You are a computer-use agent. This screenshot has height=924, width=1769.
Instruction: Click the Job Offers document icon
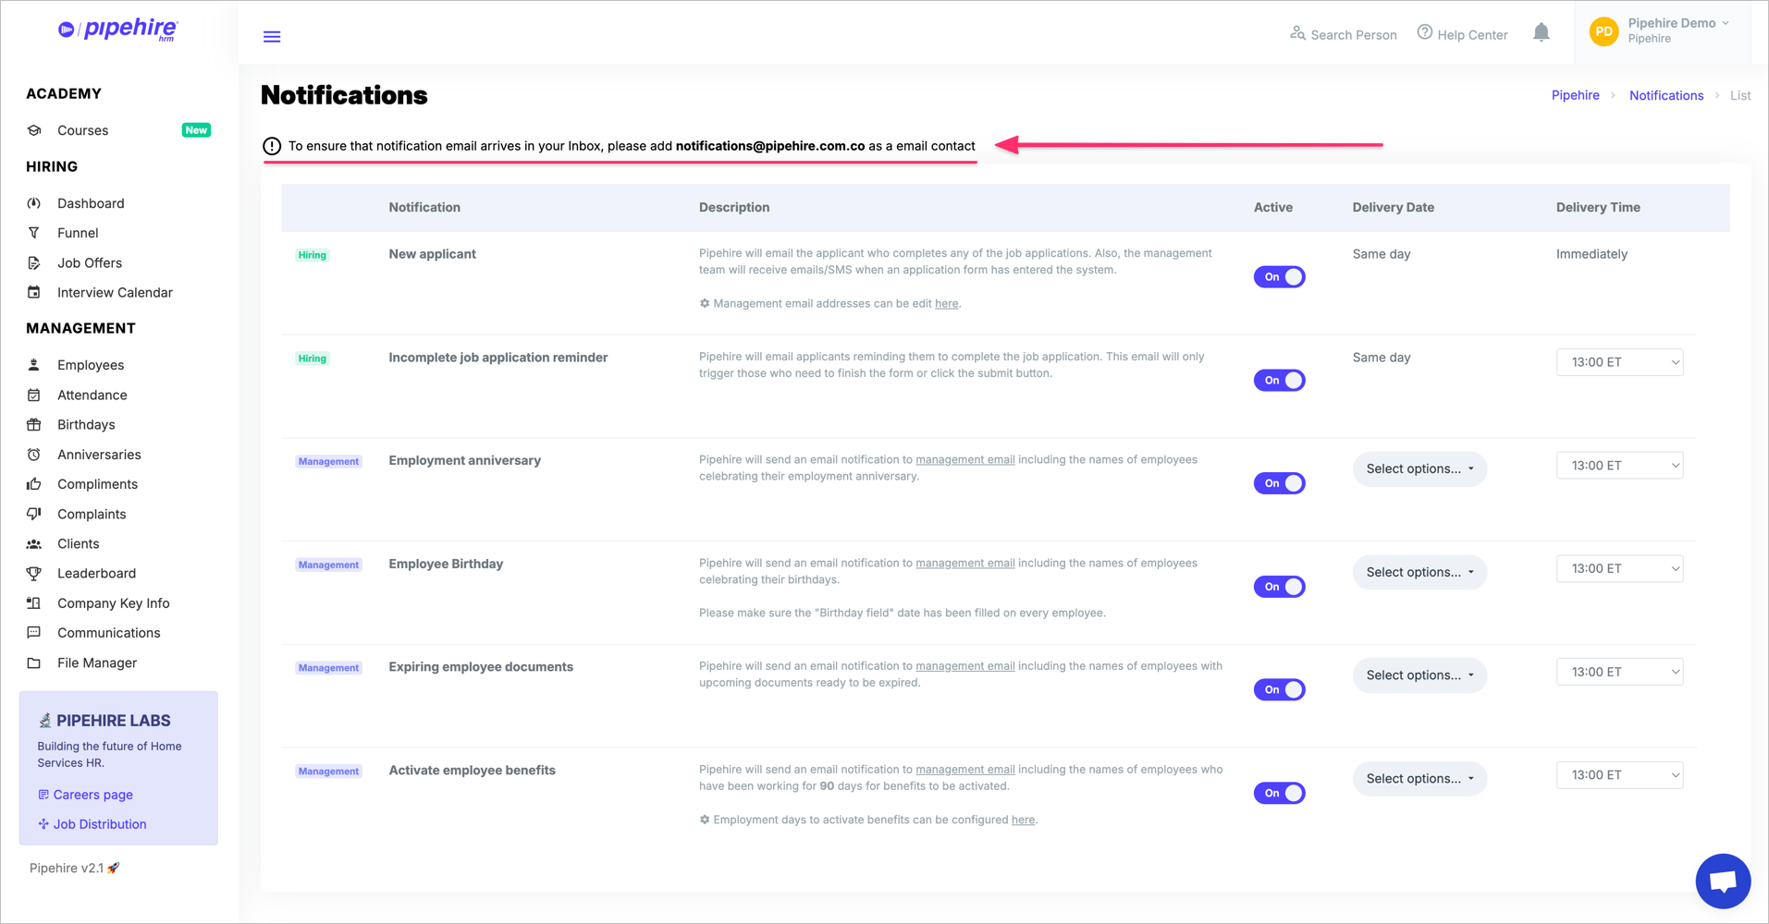pos(34,262)
